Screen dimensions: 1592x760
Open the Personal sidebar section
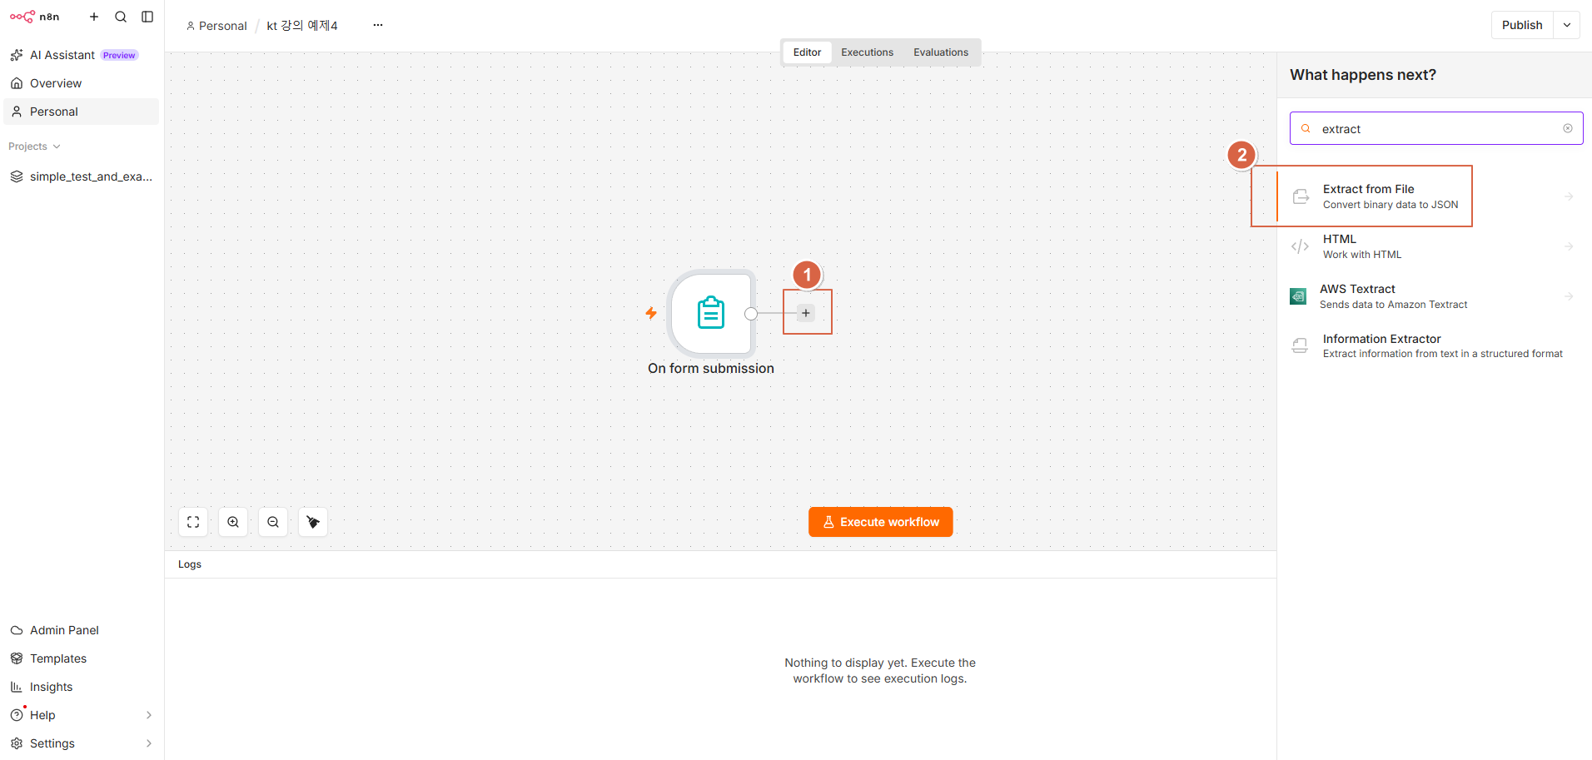[x=82, y=112]
